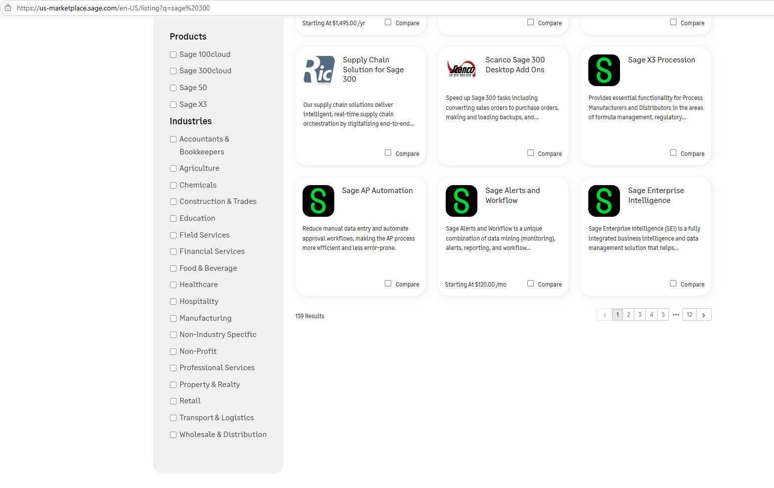Check the Sage 300cloud filter
This screenshot has height=488, width=774.
click(x=173, y=71)
